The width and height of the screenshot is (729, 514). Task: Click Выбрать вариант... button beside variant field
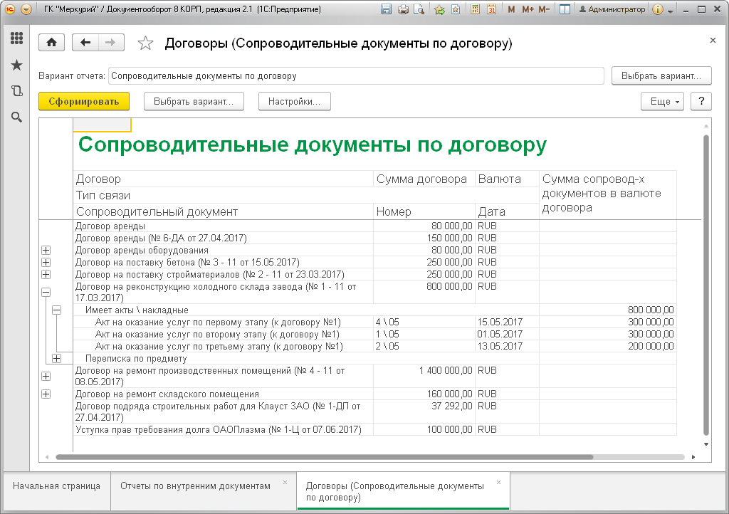coord(661,75)
